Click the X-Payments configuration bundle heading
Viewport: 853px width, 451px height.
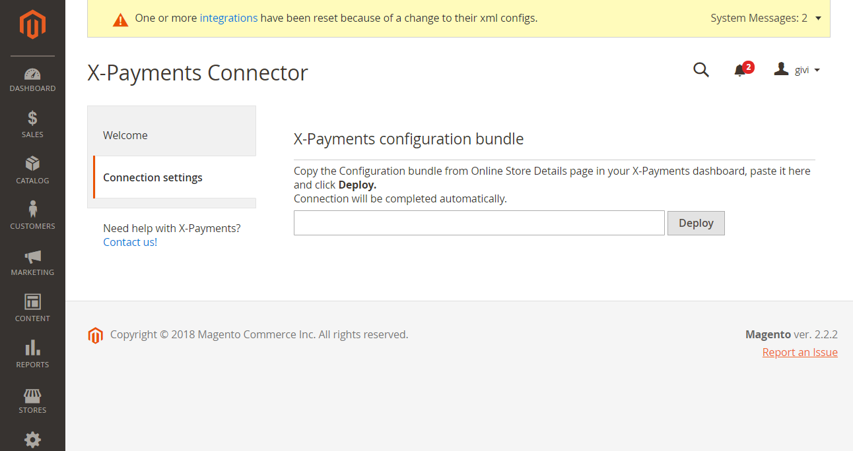[409, 139]
